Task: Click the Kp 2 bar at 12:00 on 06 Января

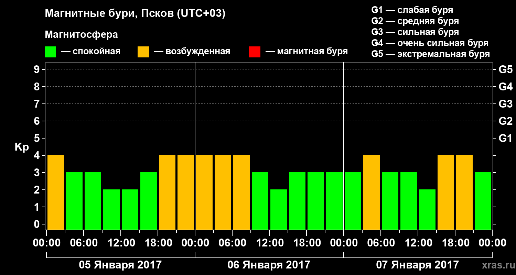Action: [279, 209]
